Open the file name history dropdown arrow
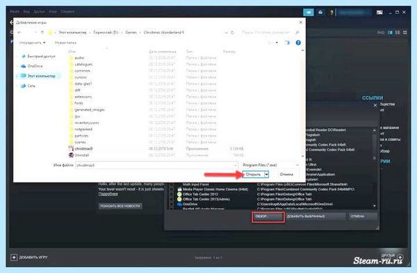 pyautogui.click(x=235, y=165)
